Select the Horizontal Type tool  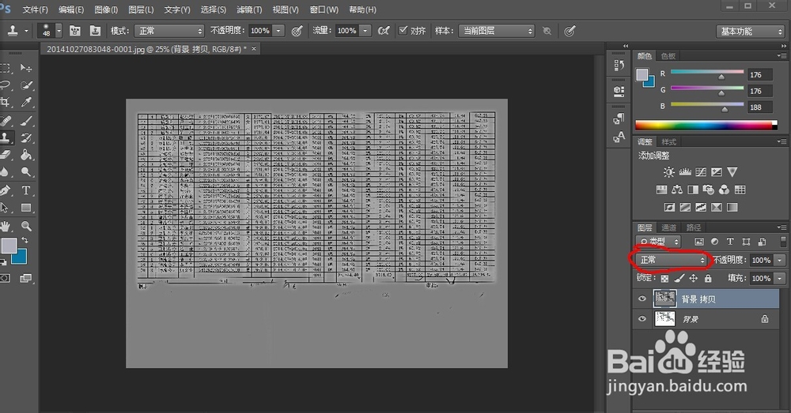tap(26, 190)
